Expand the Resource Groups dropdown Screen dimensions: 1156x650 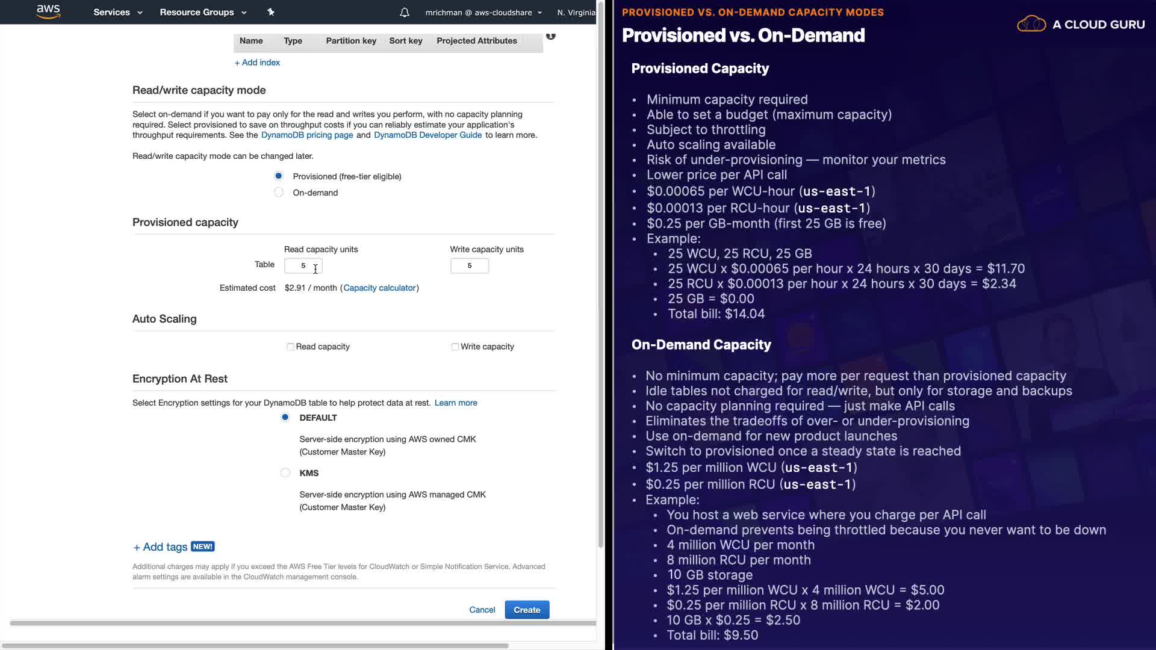pos(203,12)
